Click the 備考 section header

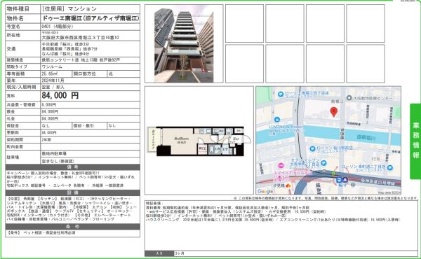click(73, 167)
